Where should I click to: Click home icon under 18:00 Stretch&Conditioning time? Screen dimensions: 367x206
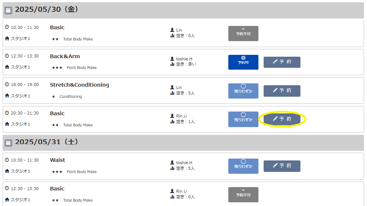click(7, 96)
